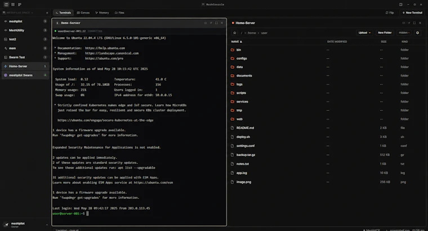Viewport: 428px width, 231px height.
Task: Open the services folder
Action: pyautogui.click(x=327, y=101)
